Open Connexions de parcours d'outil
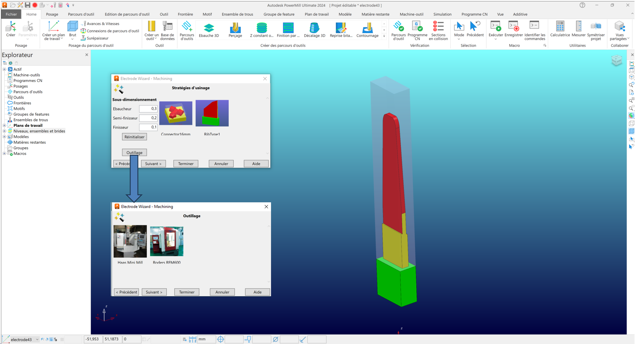The image size is (635, 344). pos(110,31)
